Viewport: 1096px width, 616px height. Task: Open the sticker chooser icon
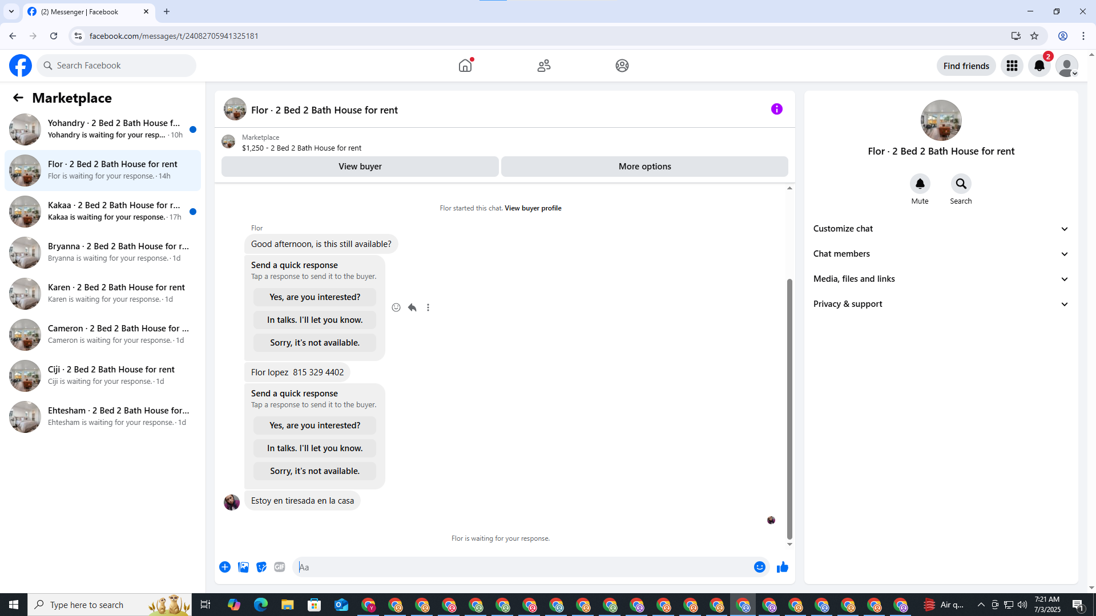point(261,567)
